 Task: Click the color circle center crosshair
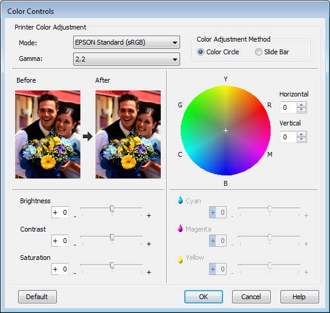point(225,131)
